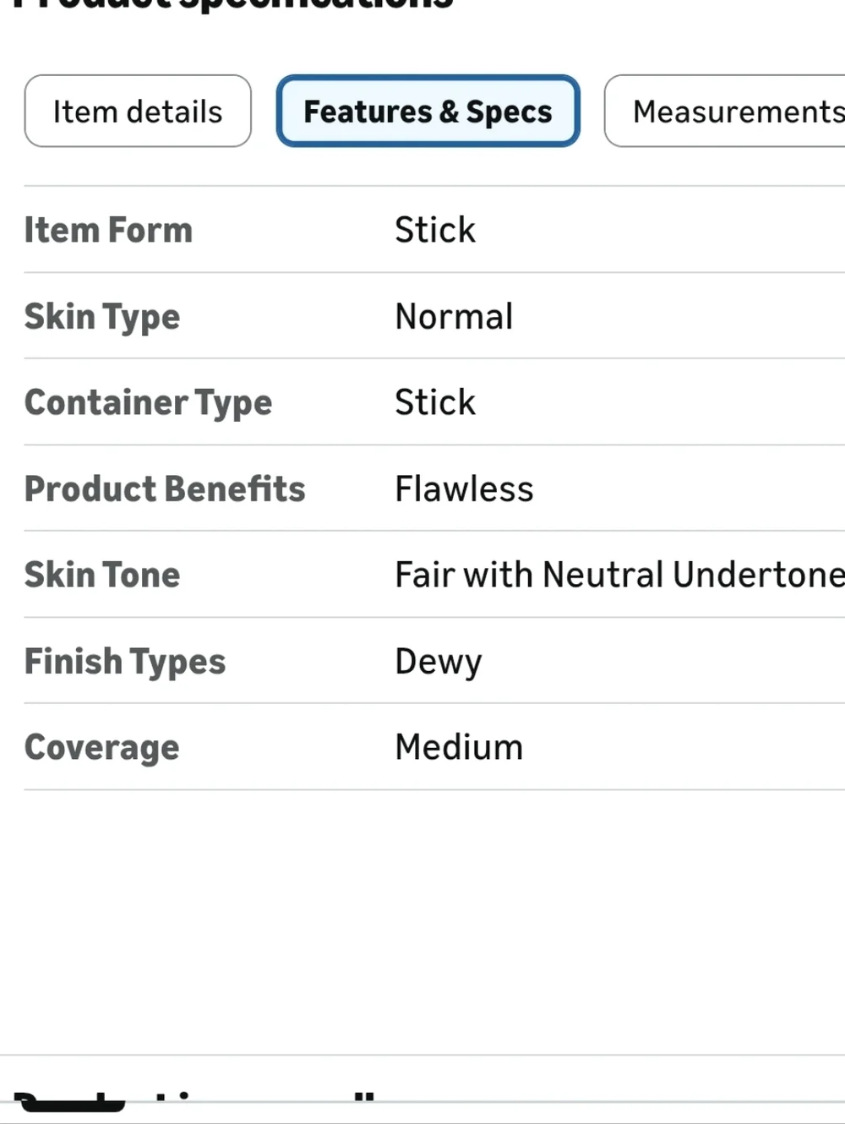Click the Dewy finish value
This screenshot has width=845, height=1124.
(x=439, y=662)
